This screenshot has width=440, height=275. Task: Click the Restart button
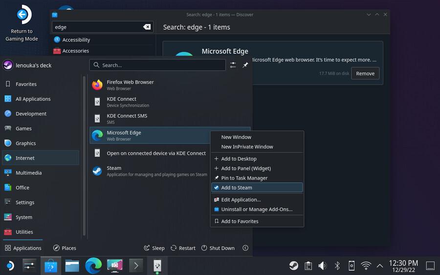point(183,248)
